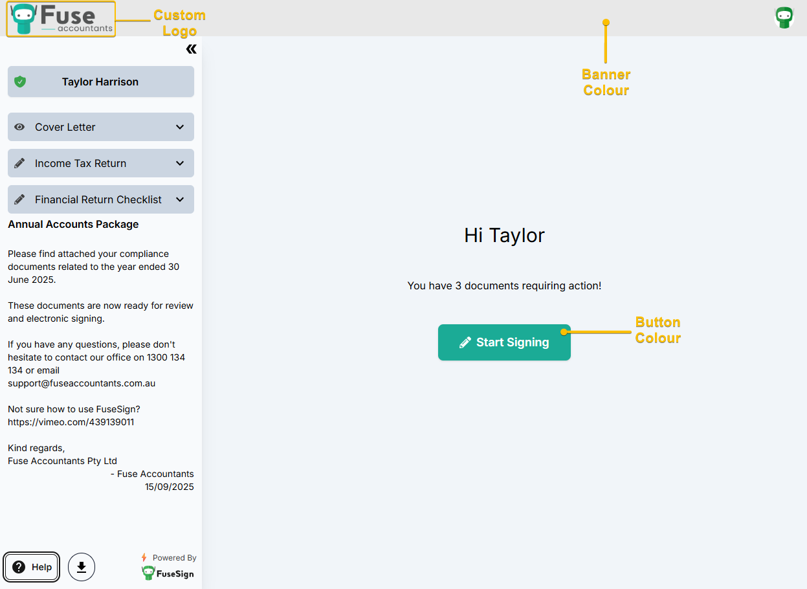
Task: Click the robot avatar in top-right banner
Action: click(784, 17)
